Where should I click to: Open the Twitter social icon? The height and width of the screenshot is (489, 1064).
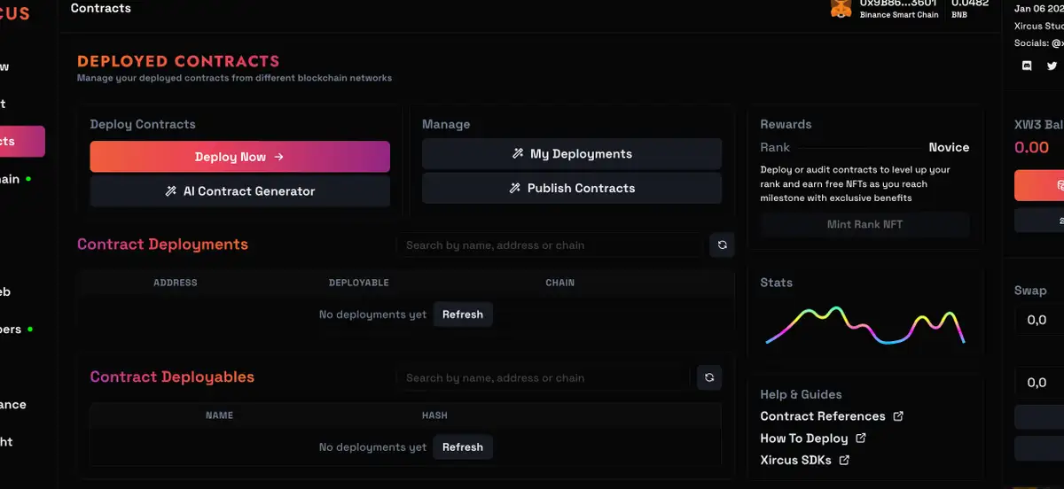1052,66
